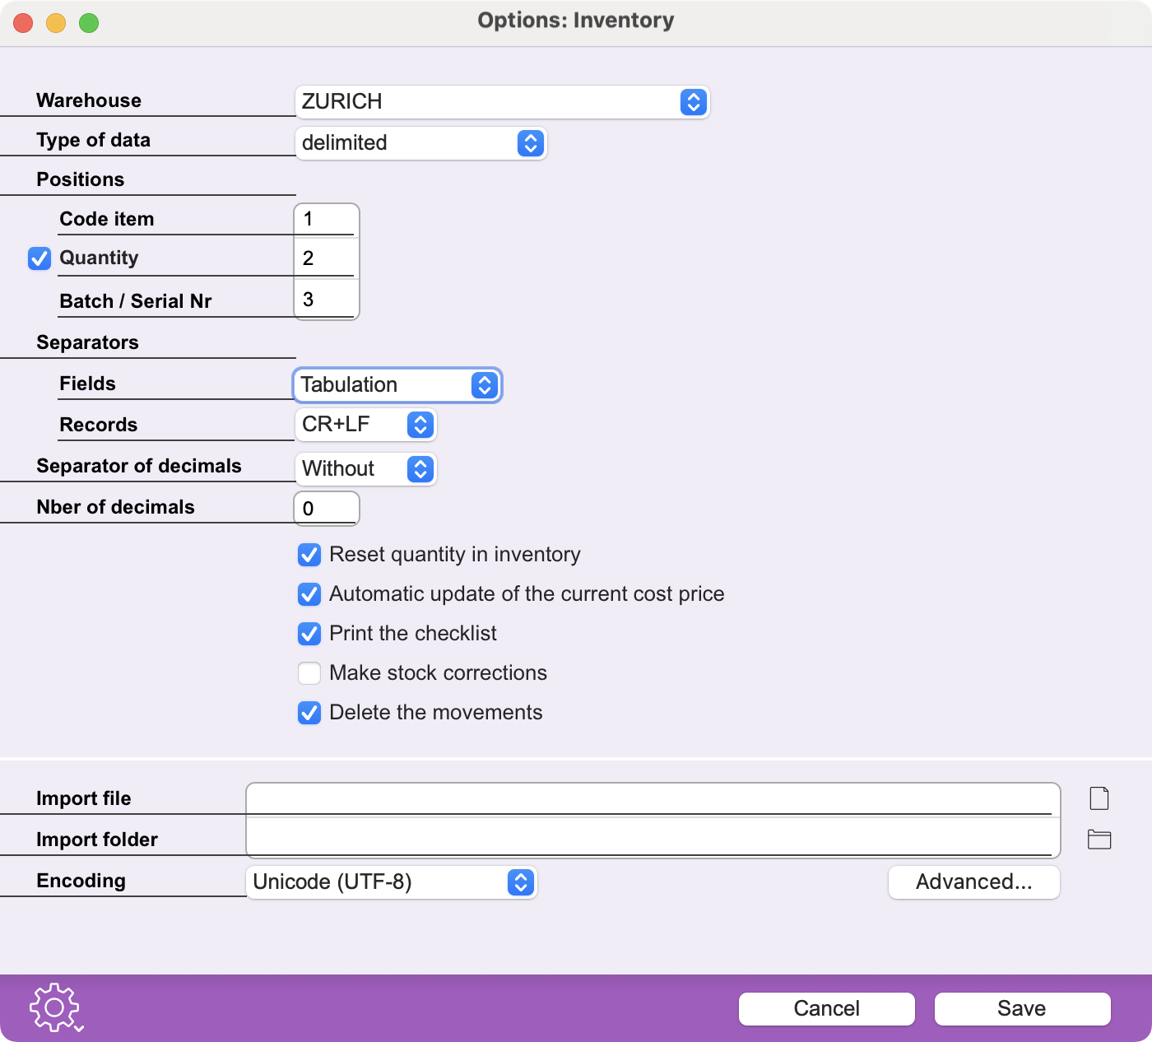Screen dimensions: 1152x1042
Task: Uncheck Delete the movements
Action: 309,713
